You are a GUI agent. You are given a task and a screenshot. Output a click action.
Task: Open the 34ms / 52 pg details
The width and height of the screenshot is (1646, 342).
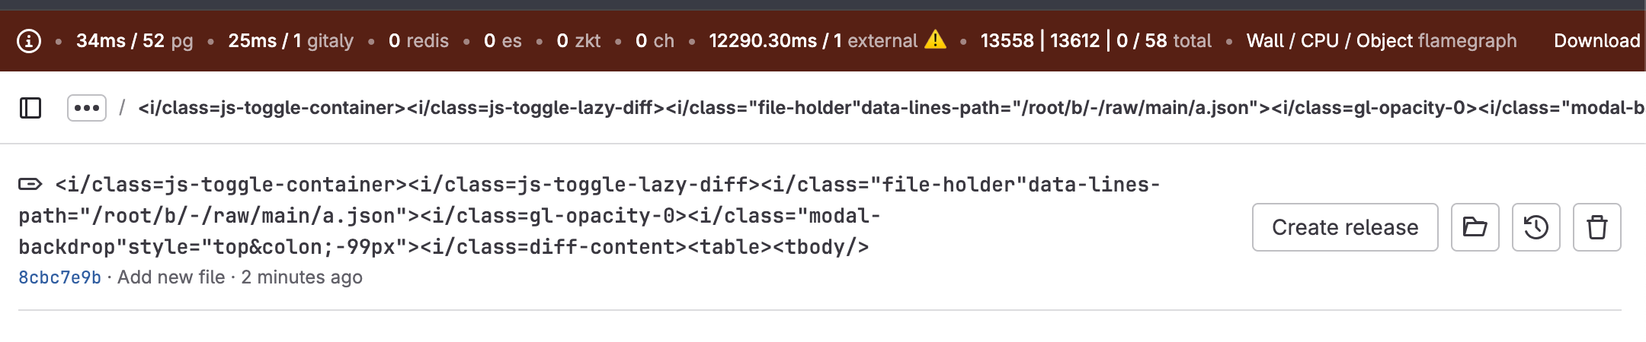tap(134, 41)
